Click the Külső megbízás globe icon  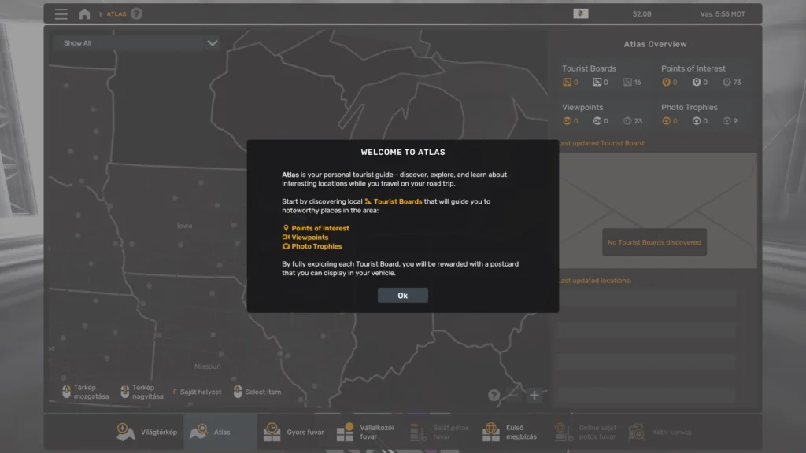pos(491,432)
